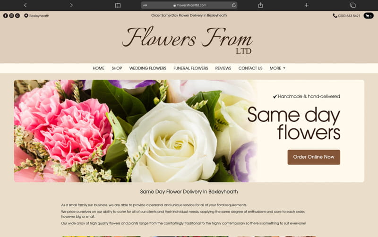Reload the page with the refresh icon
This screenshot has width=378, height=237.
233,5
